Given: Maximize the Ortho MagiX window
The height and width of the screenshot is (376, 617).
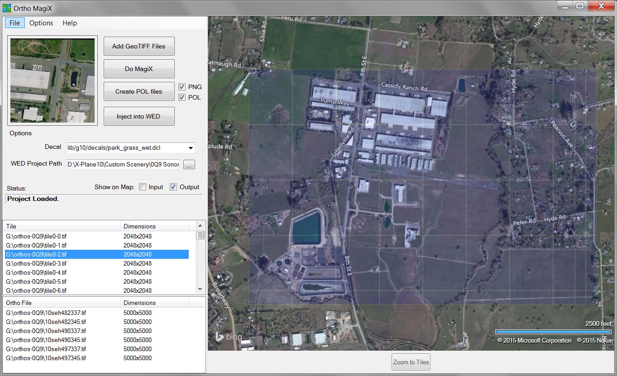Looking at the screenshot, I should [x=579, y=6].
